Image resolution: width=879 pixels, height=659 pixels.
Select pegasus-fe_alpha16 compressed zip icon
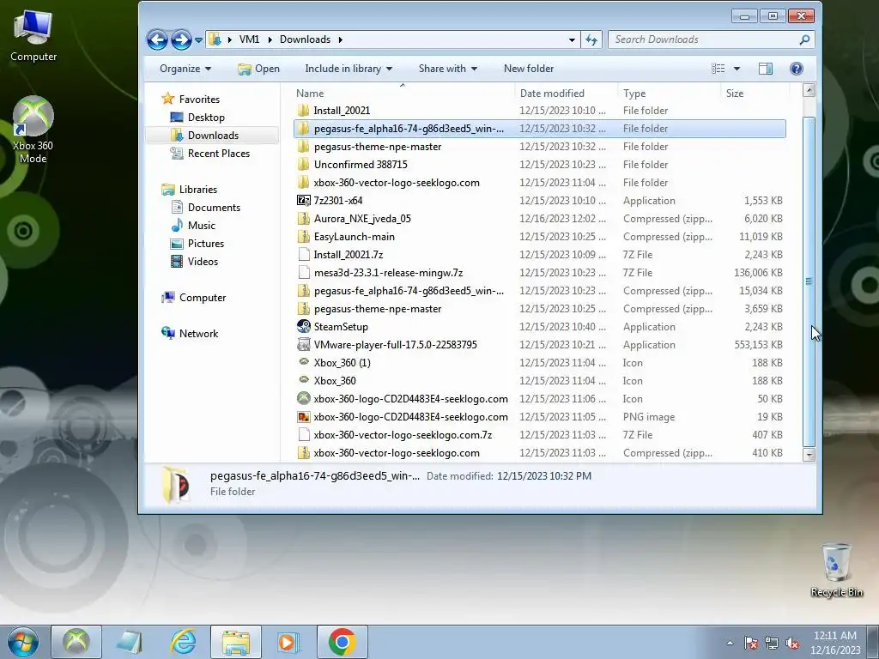[303, 291]
